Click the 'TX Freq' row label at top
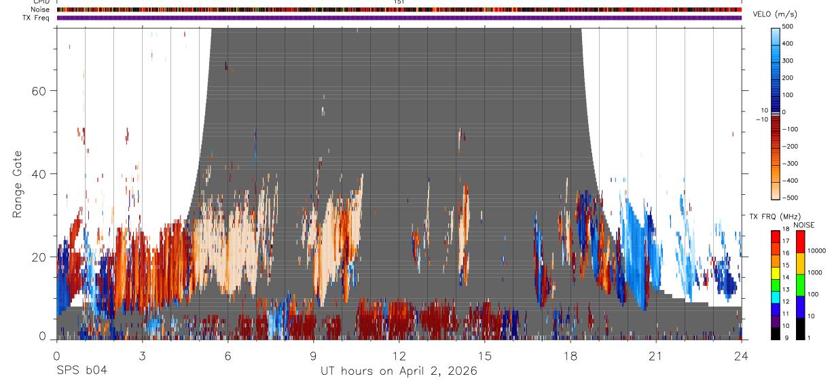 pyautogui.click(x=37, y=18)
